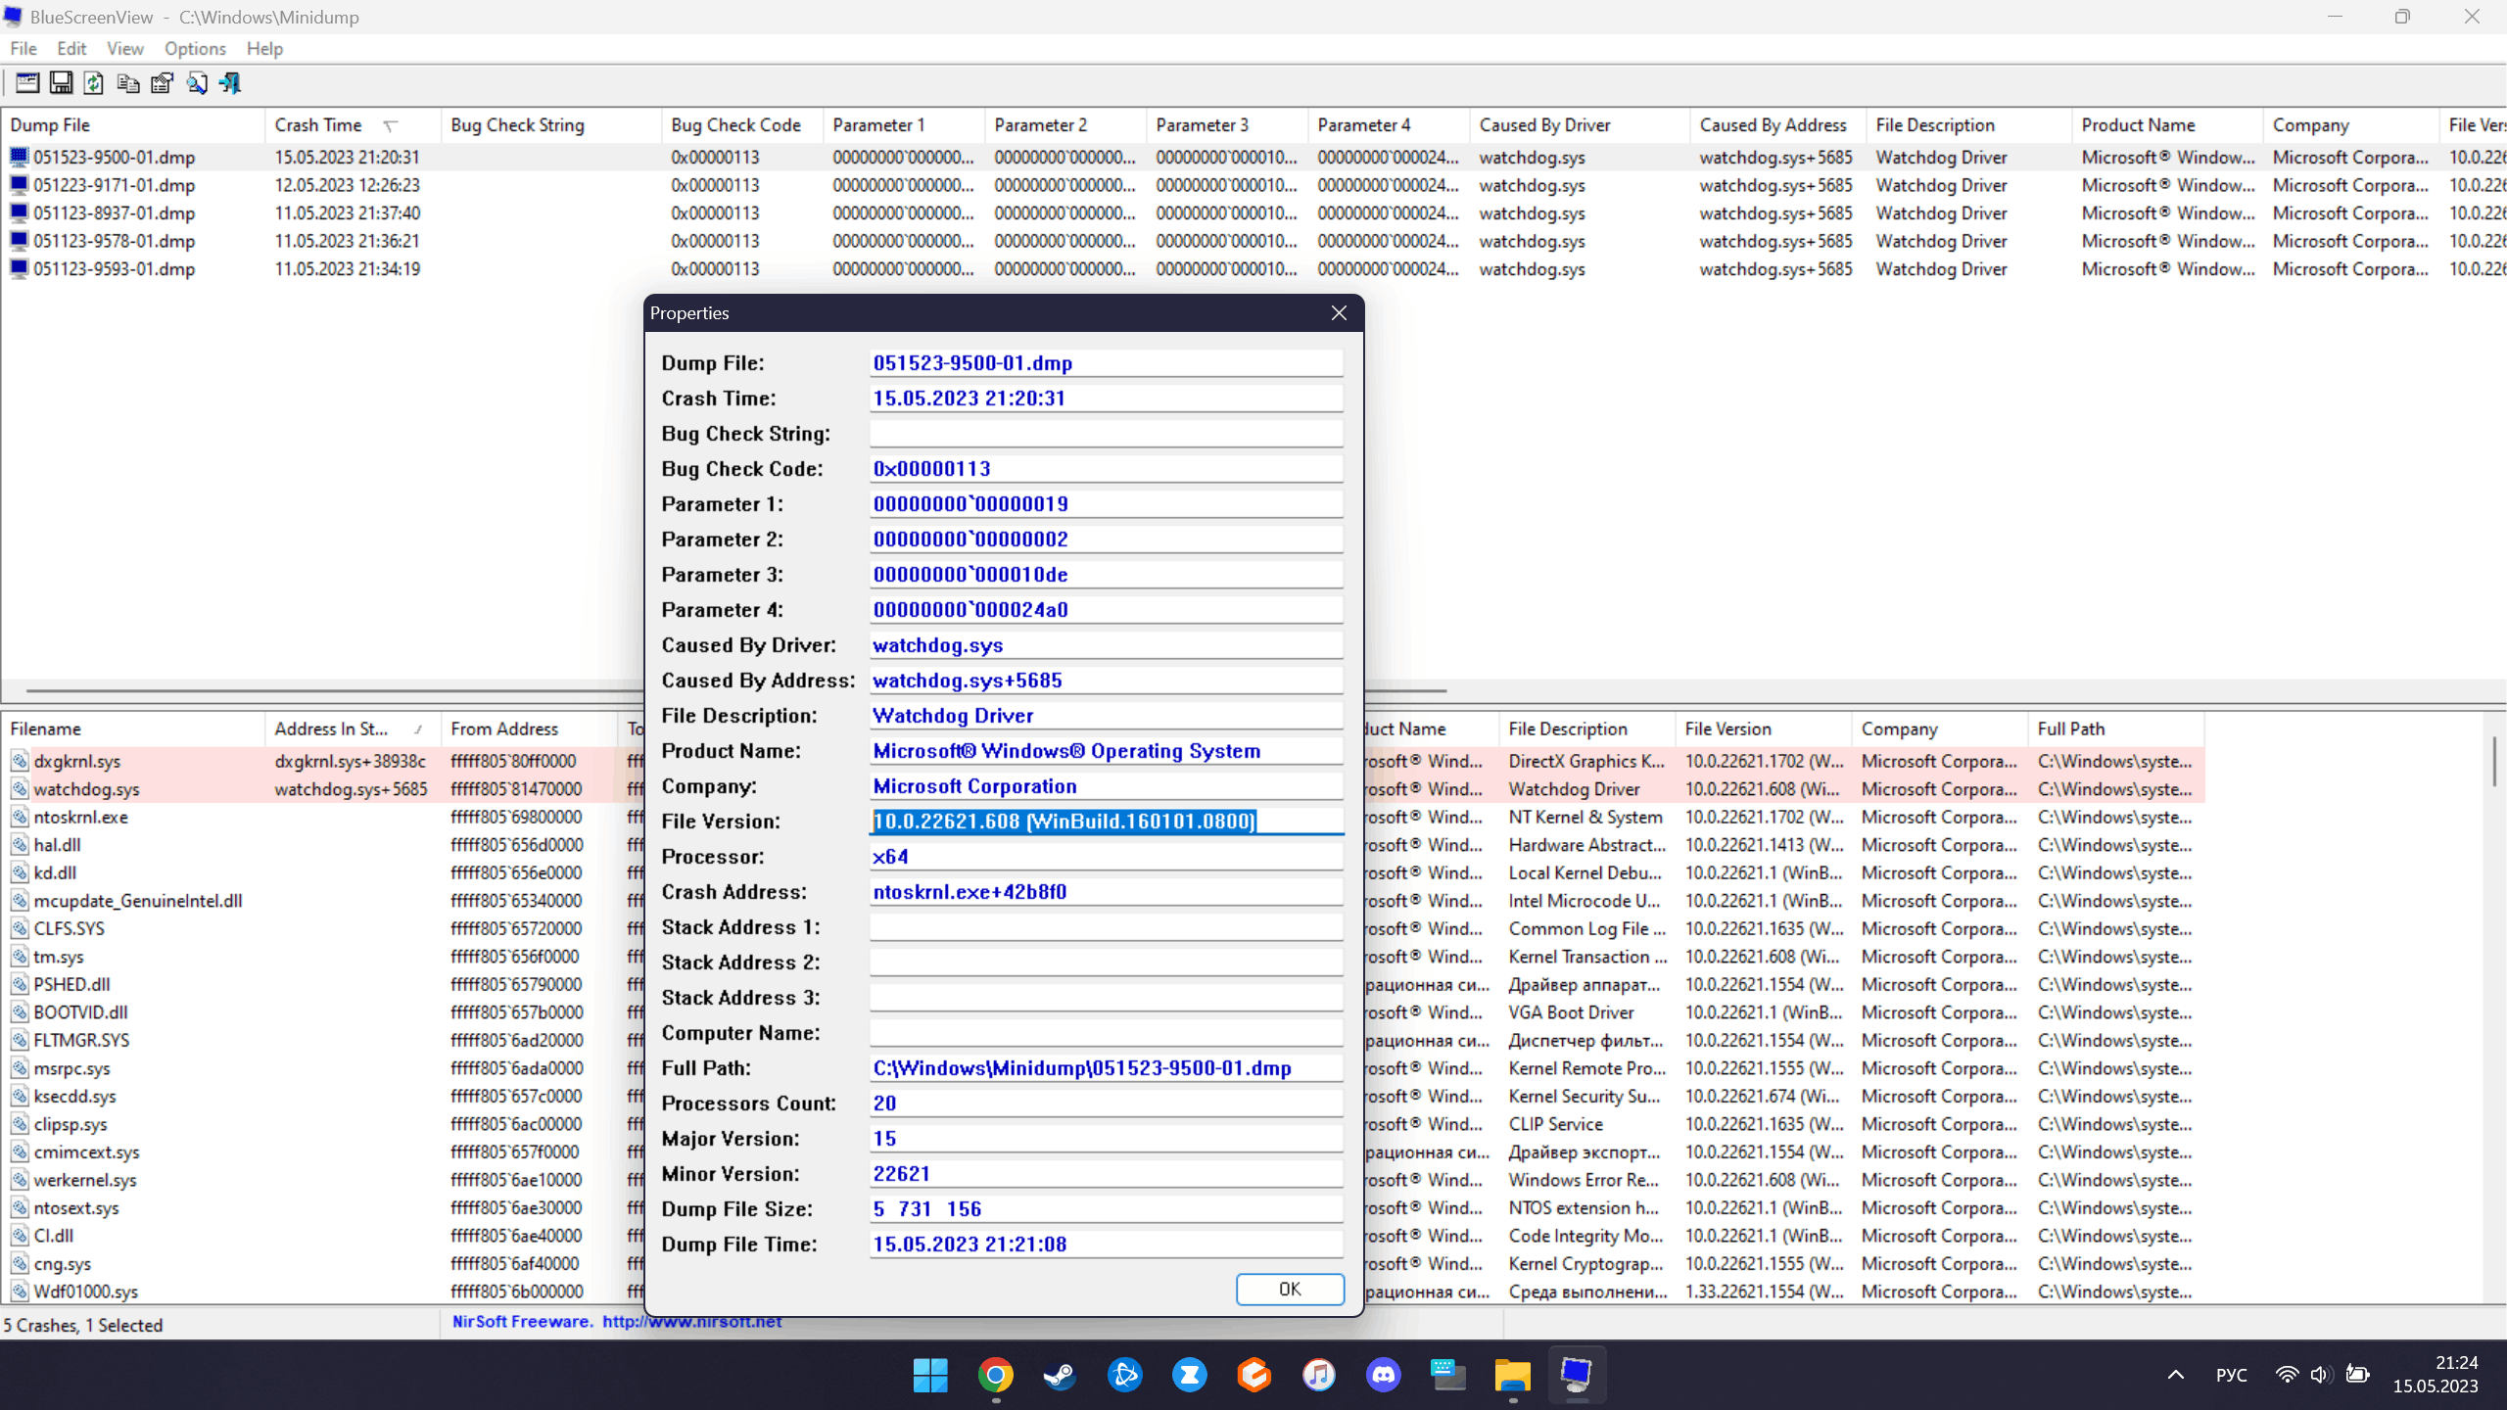Select watchdog.sys in driver list
The height and width of the screenshot is (1410, 2507).
[86, 789]
